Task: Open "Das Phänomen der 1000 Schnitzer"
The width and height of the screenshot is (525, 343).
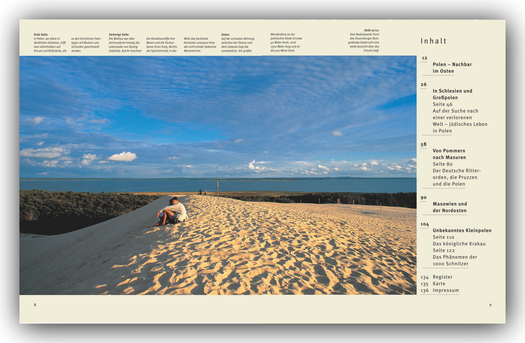Action: pos(455,260)
